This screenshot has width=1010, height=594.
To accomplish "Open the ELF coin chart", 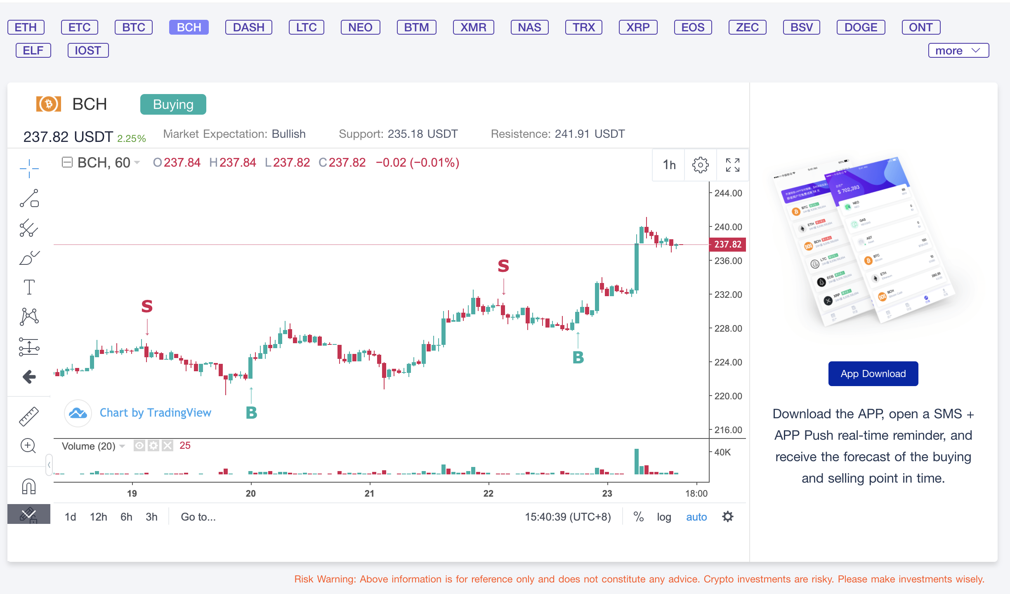I will (x=33, y=50).
